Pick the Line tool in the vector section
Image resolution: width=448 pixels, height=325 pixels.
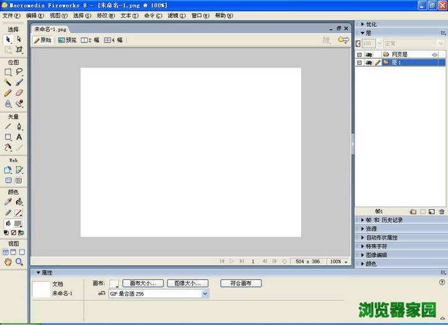[8, 126]
